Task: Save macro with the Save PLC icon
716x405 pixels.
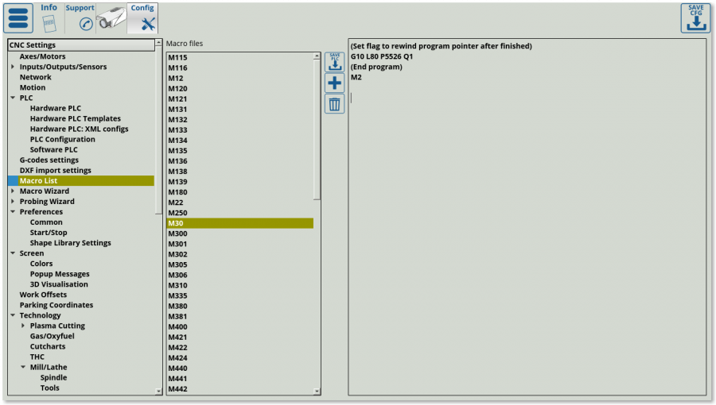Action: point(335,62)
